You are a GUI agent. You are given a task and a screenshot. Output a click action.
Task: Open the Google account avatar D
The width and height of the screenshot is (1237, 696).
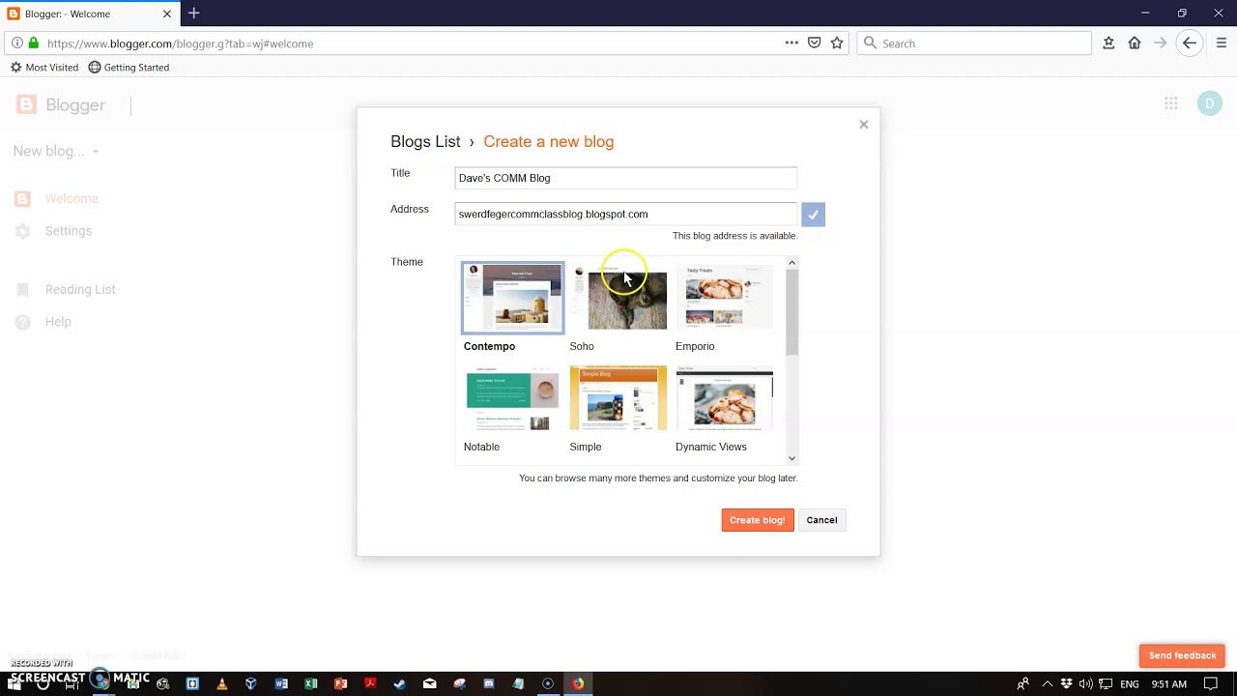point(1210,103)
